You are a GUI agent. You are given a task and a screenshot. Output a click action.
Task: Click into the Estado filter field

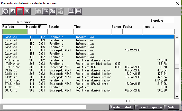(x=60, y=32)
